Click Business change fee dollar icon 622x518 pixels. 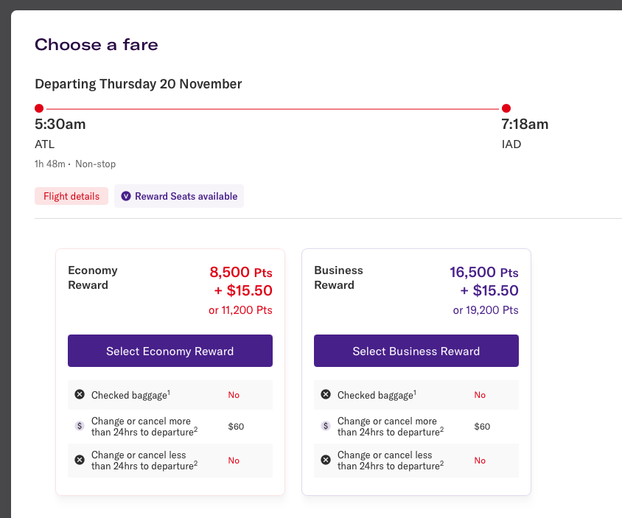click(326, 426)
